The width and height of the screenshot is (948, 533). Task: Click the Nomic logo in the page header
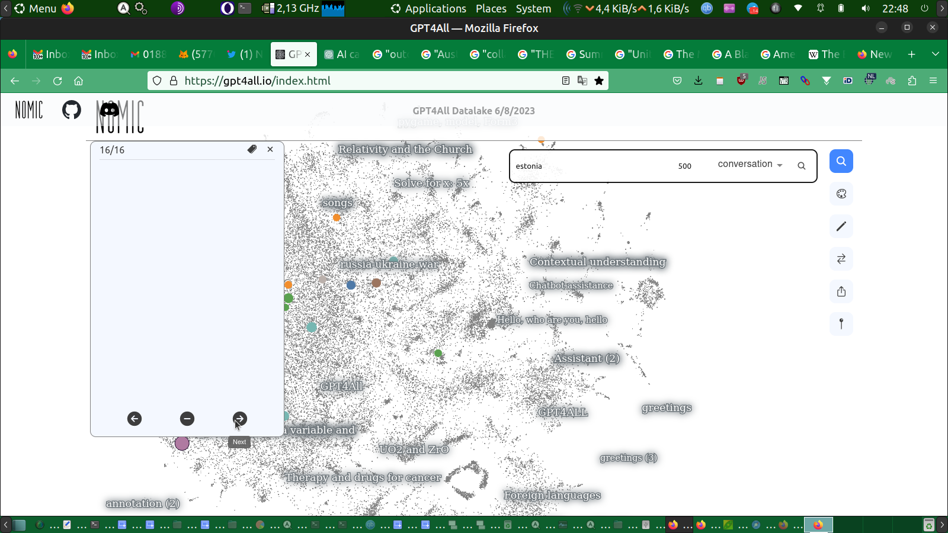click(29, 110)
